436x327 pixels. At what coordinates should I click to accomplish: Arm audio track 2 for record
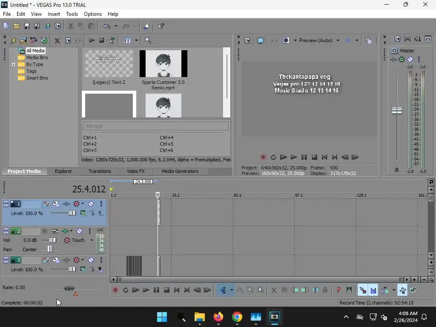[x=44, y=231]
